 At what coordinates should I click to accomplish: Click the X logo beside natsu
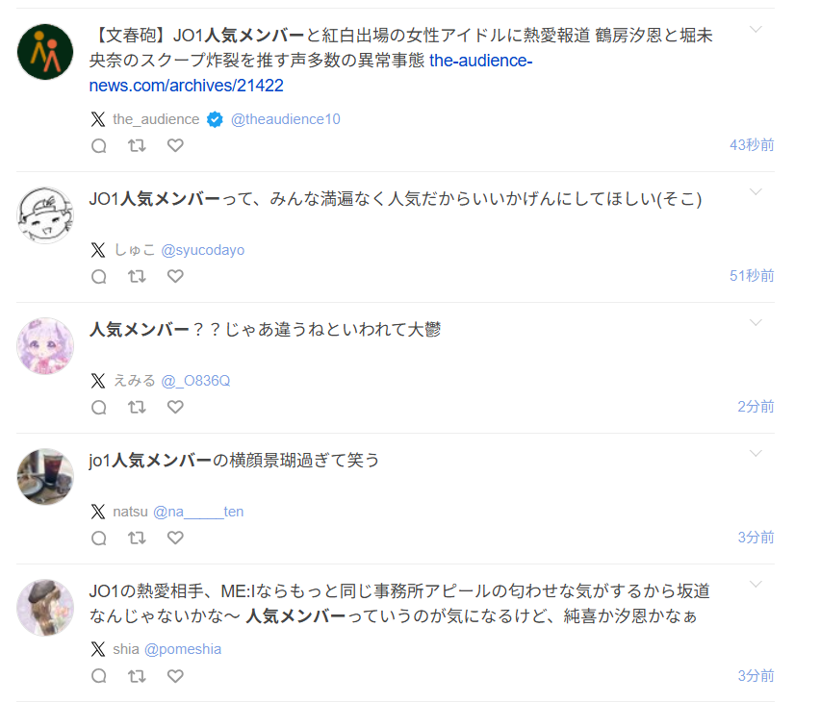tap(98, 512)
